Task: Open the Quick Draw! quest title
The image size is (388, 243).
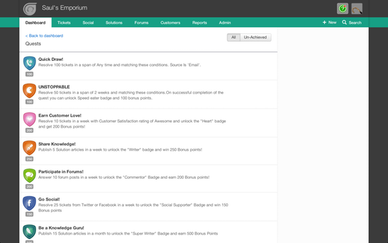Action: (50, 59)
